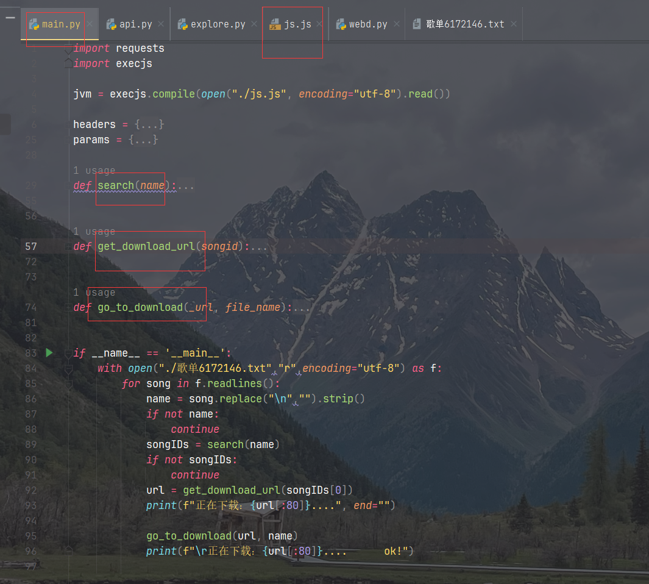Collapse the for song loop fold marker
The width and height of the screenshot is (649, 584).
[x=68, y=384]
